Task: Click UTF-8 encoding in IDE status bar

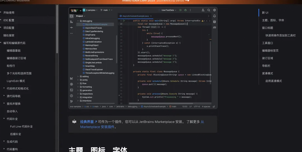Action: (x=197, y=106)
